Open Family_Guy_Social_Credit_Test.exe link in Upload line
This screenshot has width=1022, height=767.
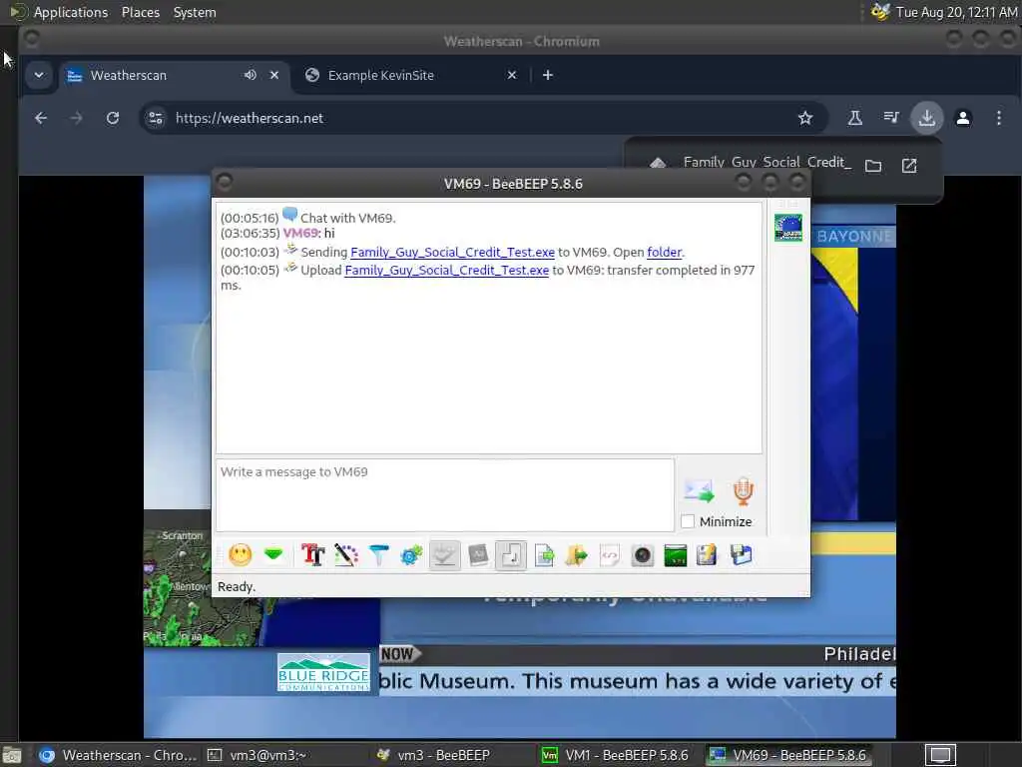pos(446,270)
